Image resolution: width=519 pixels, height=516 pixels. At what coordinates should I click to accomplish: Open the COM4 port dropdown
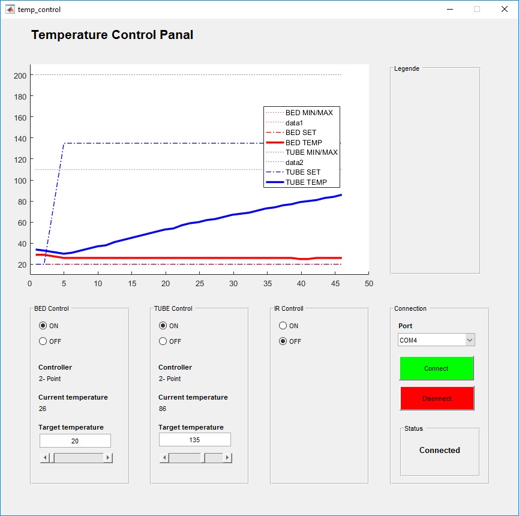click(470, 340)
